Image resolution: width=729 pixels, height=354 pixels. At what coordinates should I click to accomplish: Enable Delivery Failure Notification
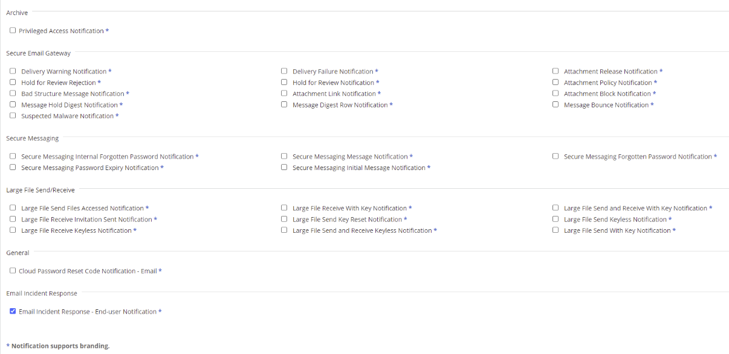click(284, 71)
